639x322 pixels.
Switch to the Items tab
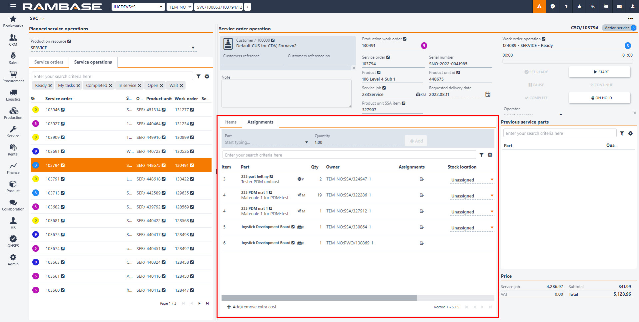(231, 122)
